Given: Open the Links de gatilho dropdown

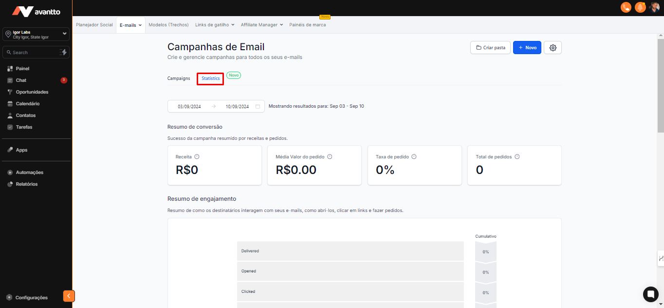Looking at the screenshot, I should point(215,25).
